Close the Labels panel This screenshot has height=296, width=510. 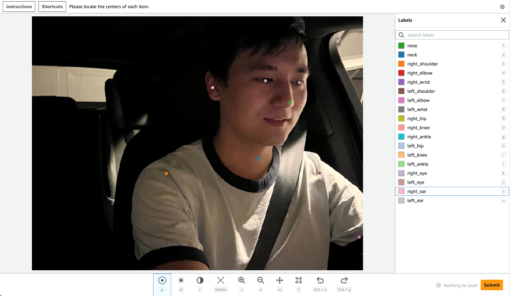point(503,20)
